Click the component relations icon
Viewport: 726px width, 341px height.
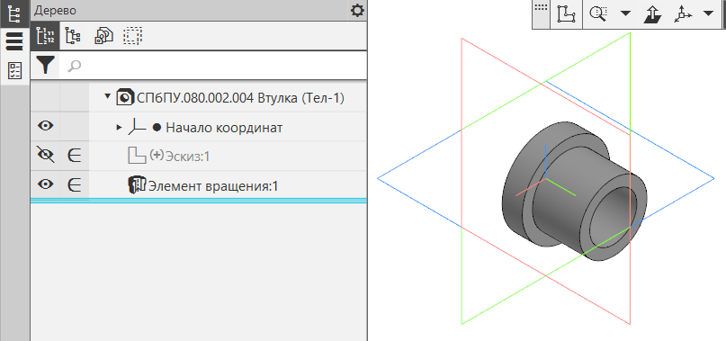(103, 36)
